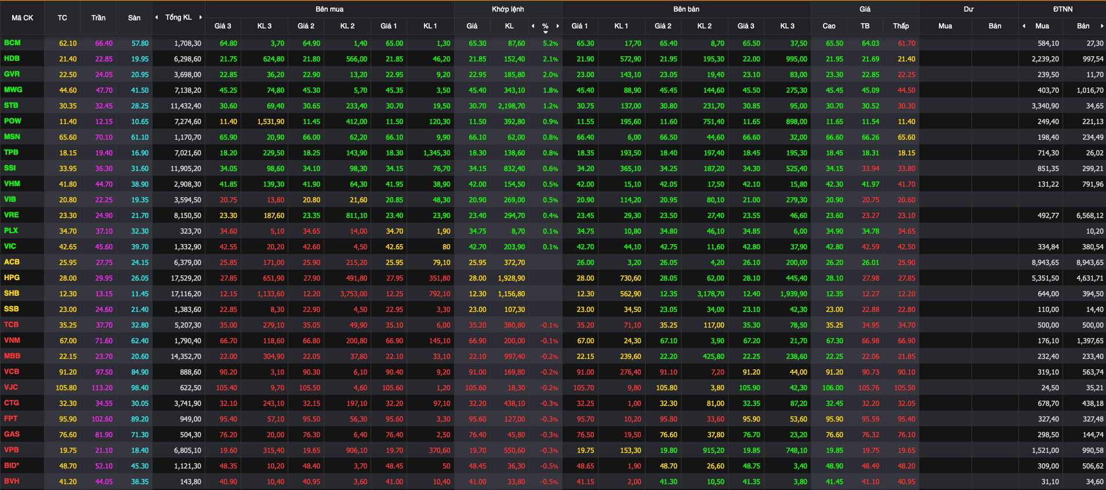1106x490 pixels.
Task: Click the left arrow beside the % column
Action: pyautogui.click(x=533, y=26)
